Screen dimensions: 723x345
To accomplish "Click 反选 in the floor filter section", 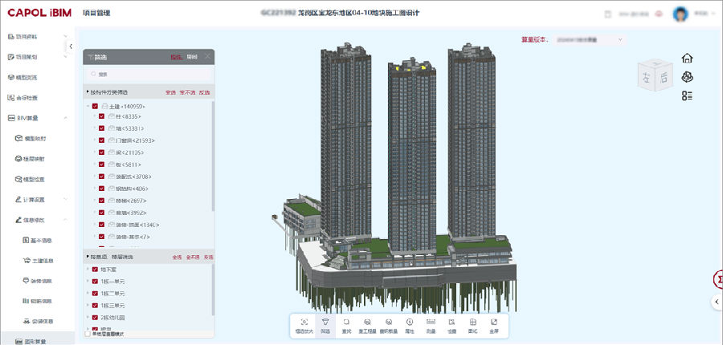I will (x=207, y=257).
